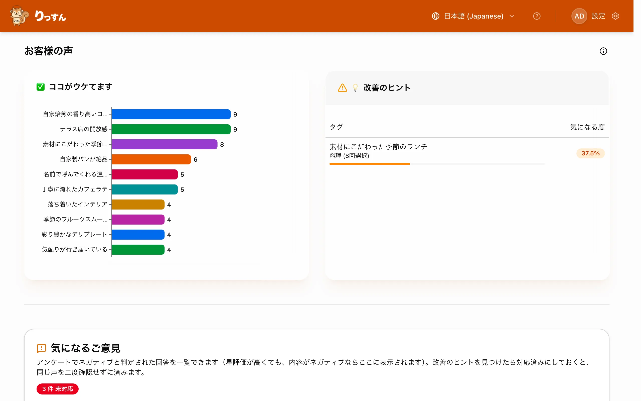Viewport: 641px width, 401px height.
Task: Click the お客様の声 page title
Action: click(x=49, y=51)
